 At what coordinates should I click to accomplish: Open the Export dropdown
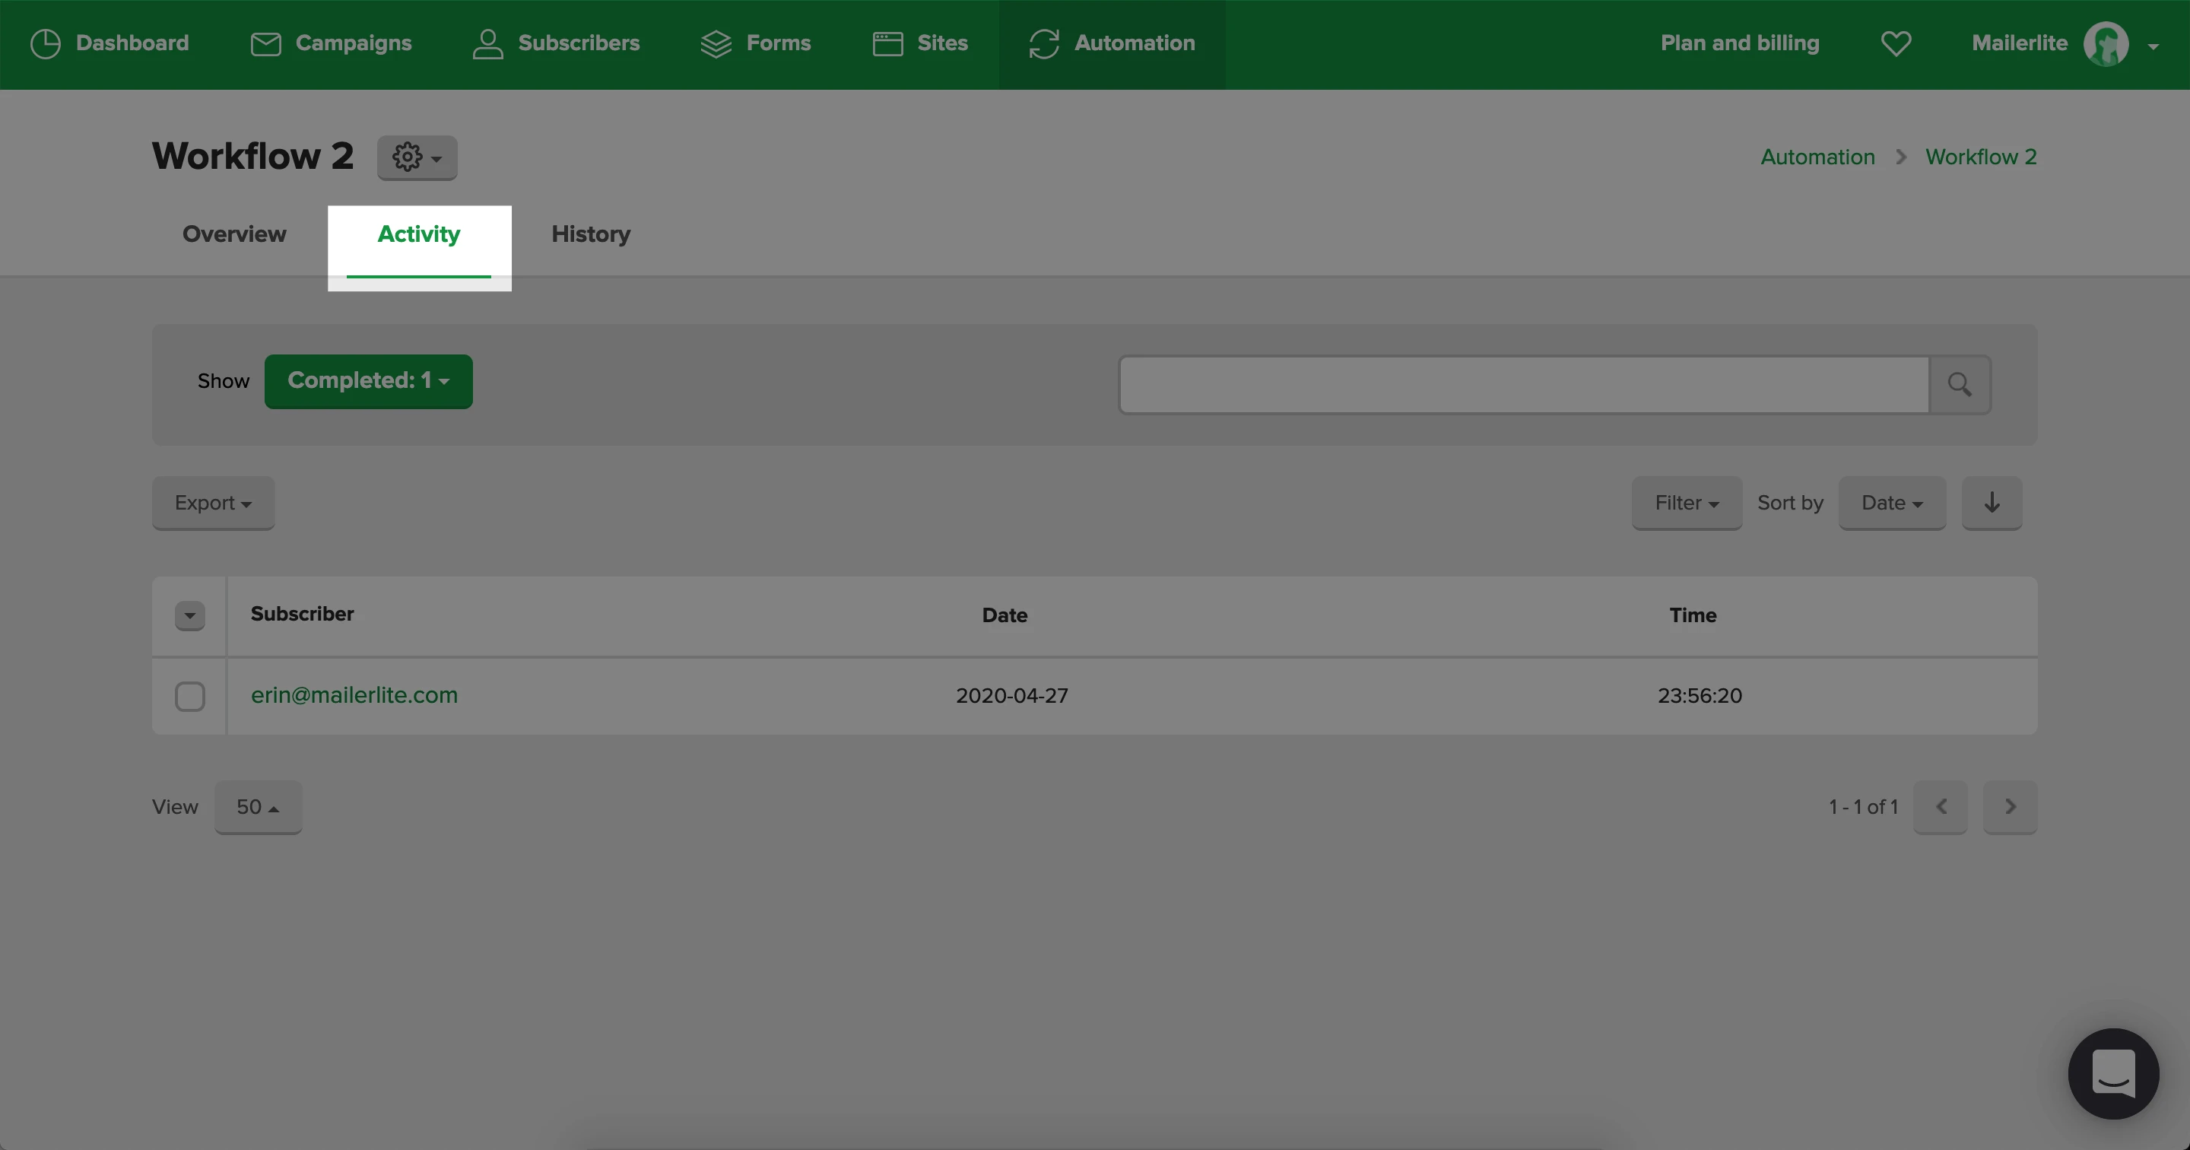point(213,503)
